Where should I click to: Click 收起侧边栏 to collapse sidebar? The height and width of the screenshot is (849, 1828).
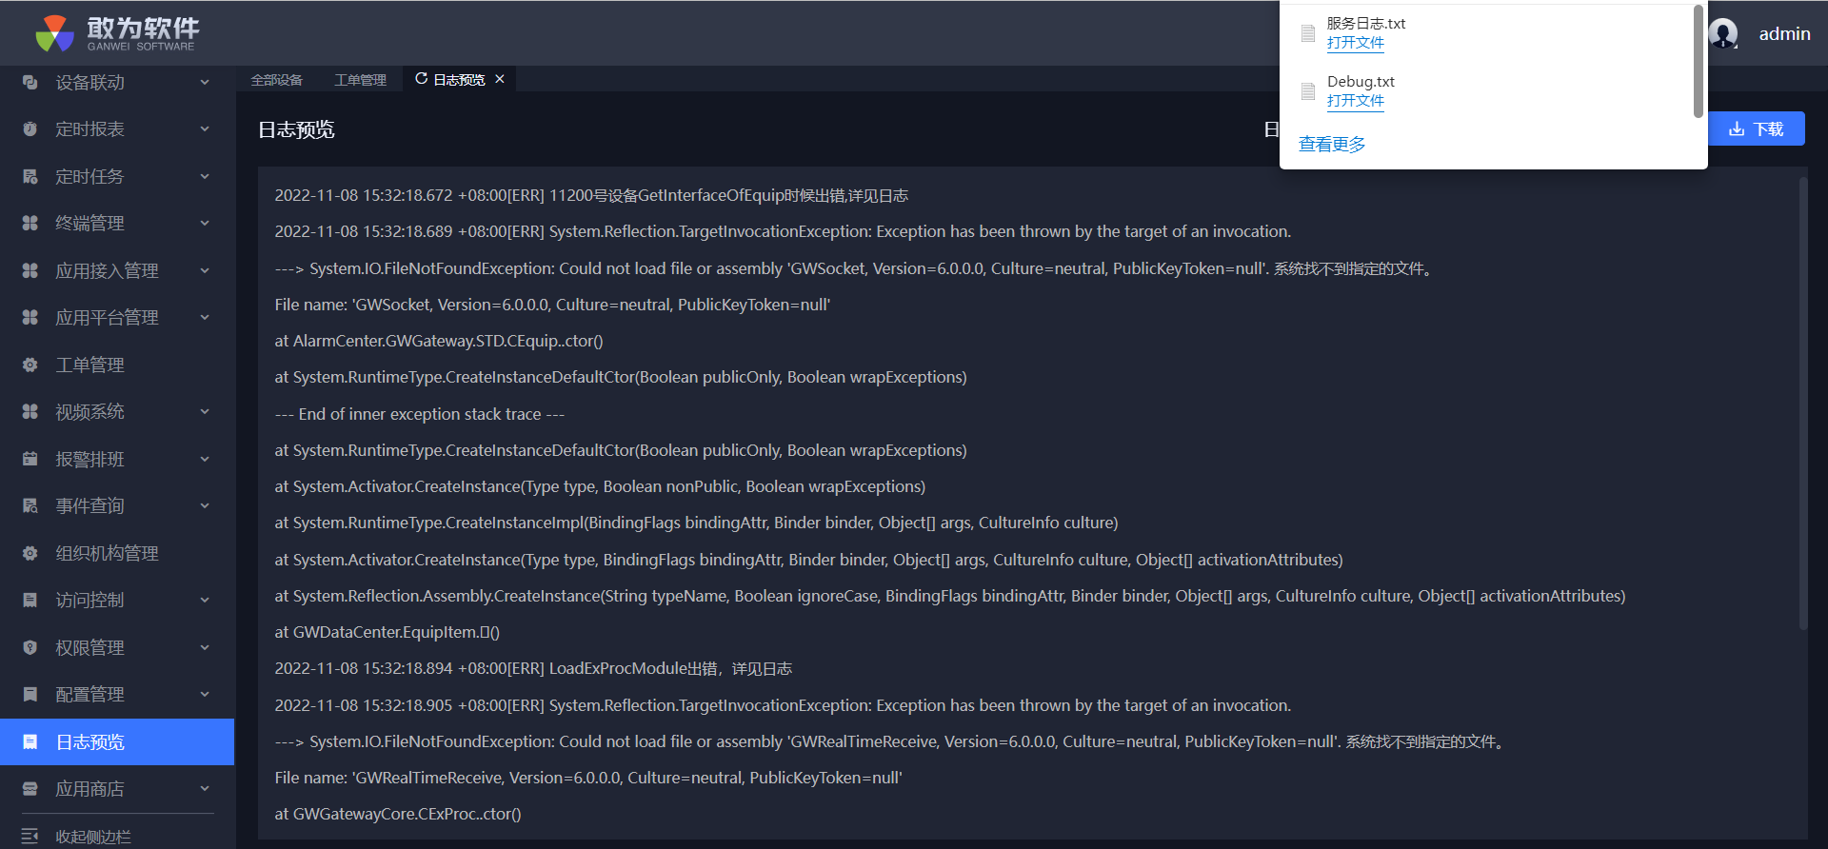click(x=93, y=837)
